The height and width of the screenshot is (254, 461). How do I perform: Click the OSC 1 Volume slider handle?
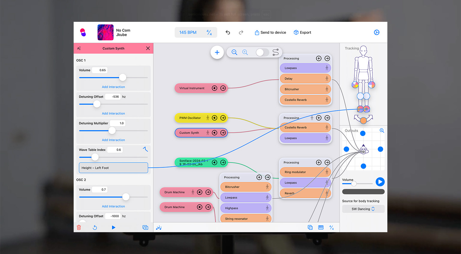coord(123,77)
